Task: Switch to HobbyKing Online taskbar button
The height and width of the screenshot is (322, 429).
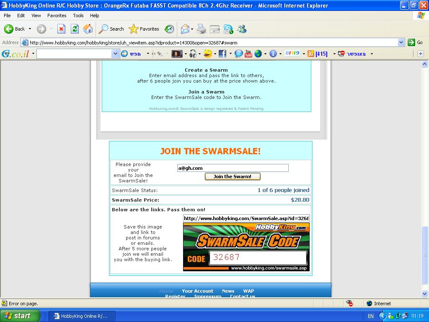Action: pos(82,316)
